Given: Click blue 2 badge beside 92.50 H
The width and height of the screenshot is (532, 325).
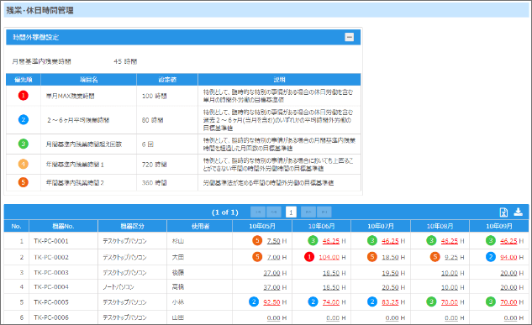Looking at the screenshot, I should click(x=254, y=301).
